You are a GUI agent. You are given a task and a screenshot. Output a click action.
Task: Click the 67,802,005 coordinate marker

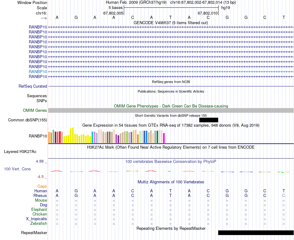point(113,13)
